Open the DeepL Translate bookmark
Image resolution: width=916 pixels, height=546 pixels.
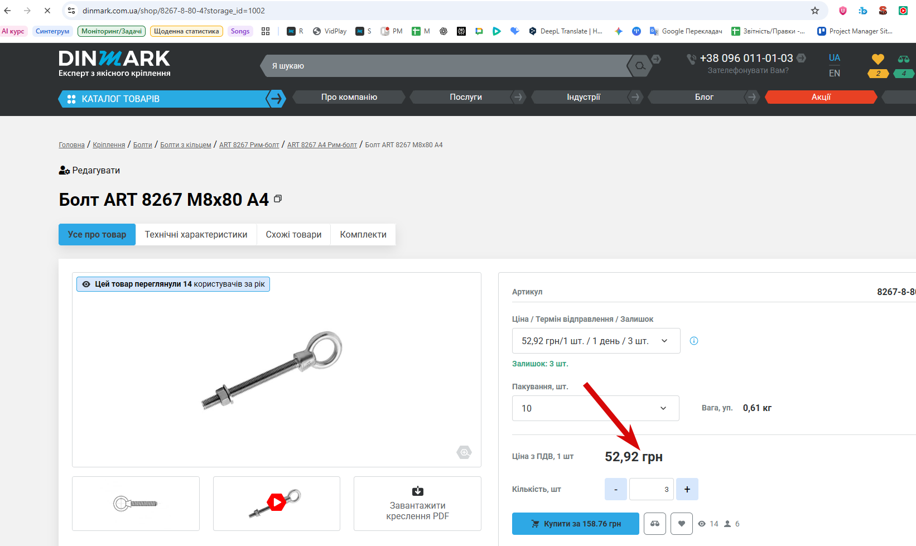566,31
